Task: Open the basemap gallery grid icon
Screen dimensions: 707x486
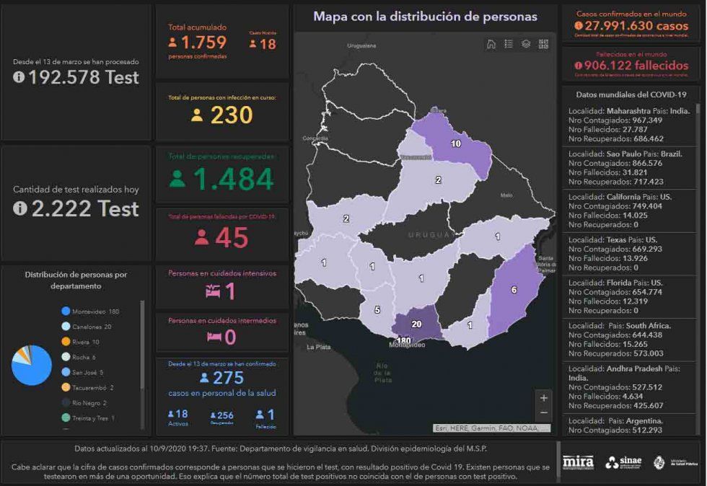Action: (543, 44)
